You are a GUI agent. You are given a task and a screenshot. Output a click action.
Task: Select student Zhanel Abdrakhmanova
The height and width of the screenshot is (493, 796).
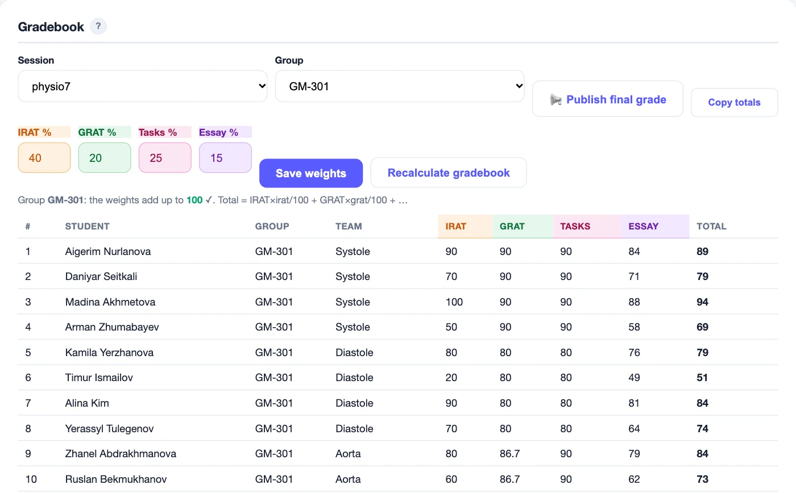tap(121, 453)
